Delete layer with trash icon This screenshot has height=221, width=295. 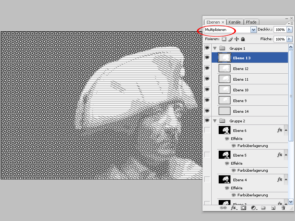pyautogui.click(x=283, y=208)
